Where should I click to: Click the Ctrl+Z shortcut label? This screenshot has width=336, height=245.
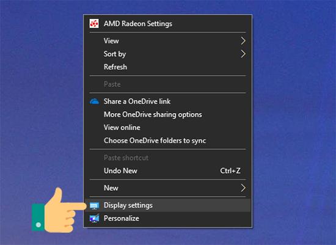click(230, 171)
